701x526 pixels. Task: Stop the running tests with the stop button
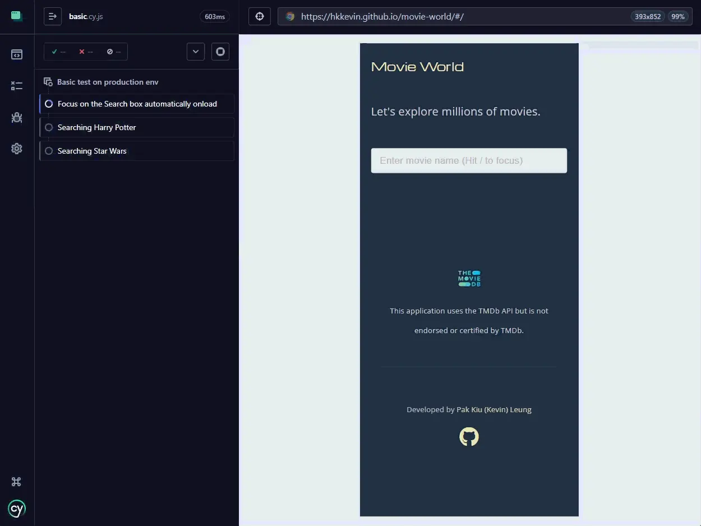pyautogui.click(x=220, y=51)
